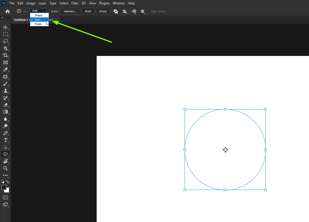Select the Spot Healing Brush tool
309x222 pixels.
pyautogui.click(x=5, y=77)
